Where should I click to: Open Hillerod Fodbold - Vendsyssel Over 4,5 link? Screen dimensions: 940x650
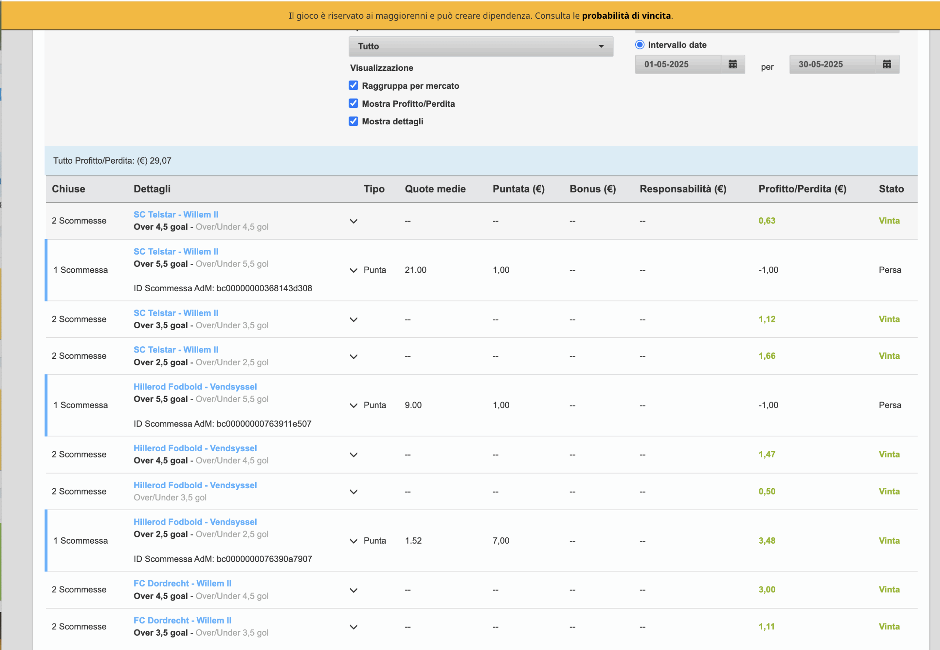pos(195,448)
